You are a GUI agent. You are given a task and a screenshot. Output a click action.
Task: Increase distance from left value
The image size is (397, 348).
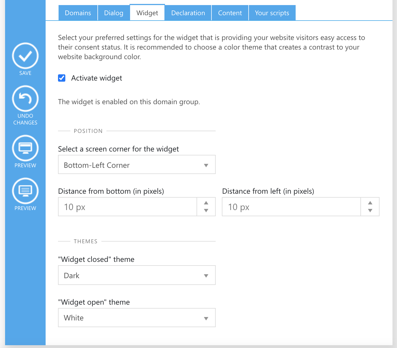coord(370,203)
